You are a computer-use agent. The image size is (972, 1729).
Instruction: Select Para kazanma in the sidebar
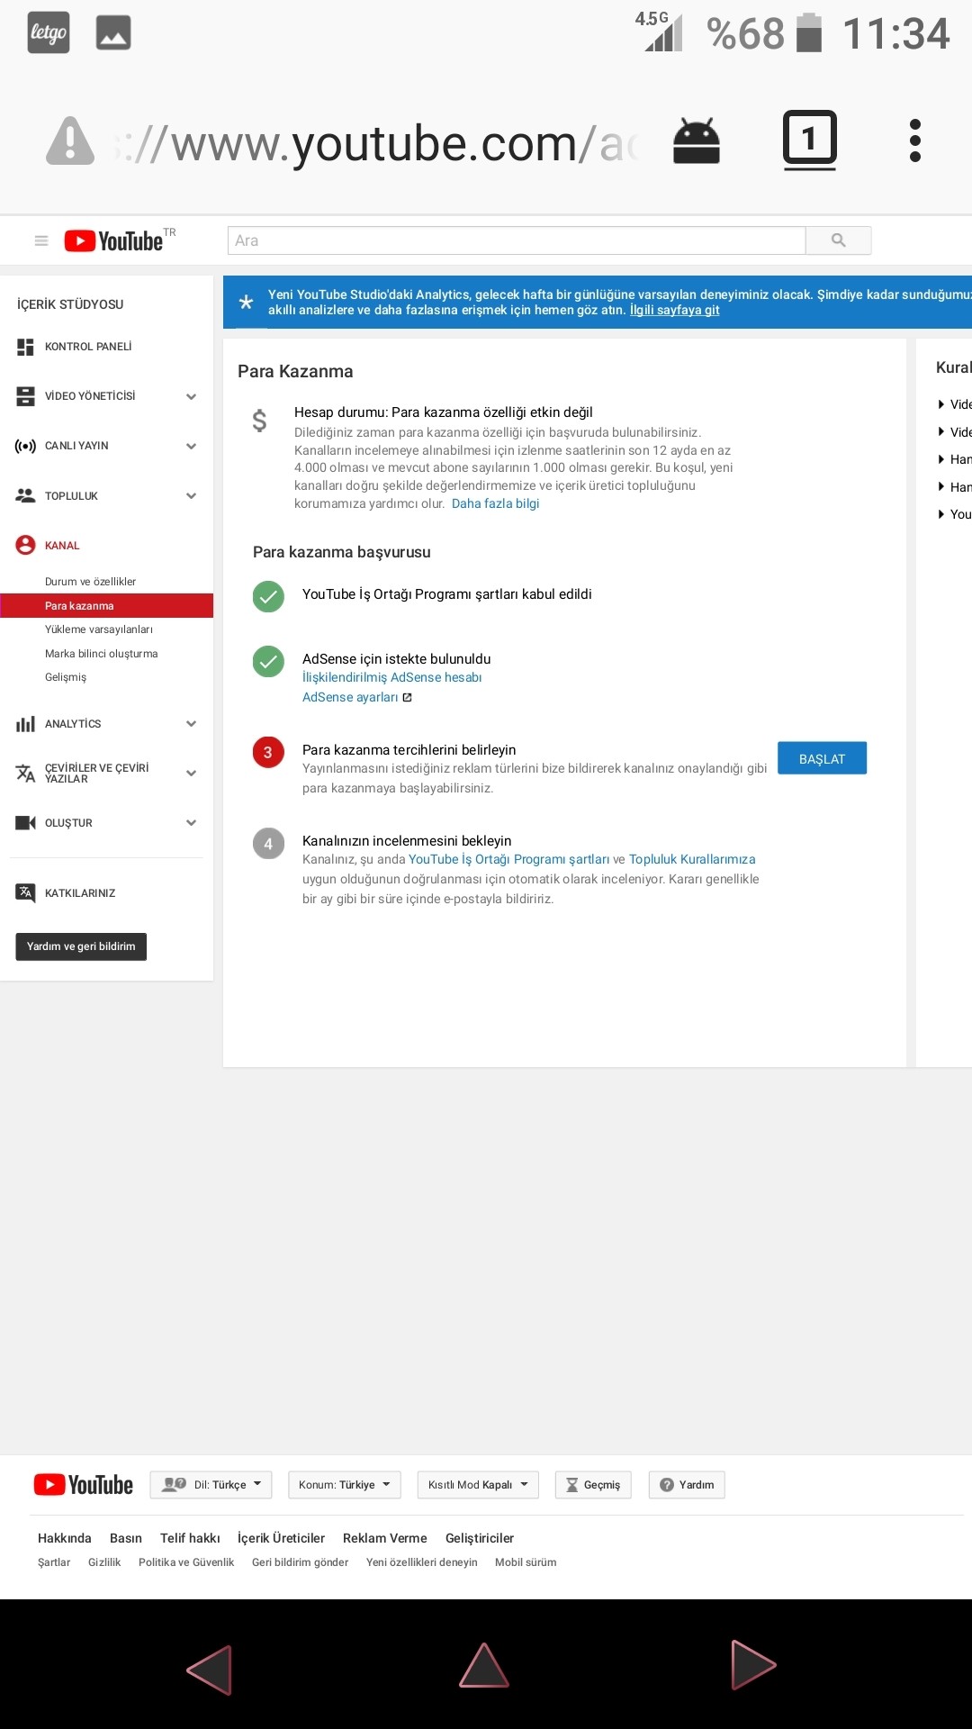click(106, 606)
